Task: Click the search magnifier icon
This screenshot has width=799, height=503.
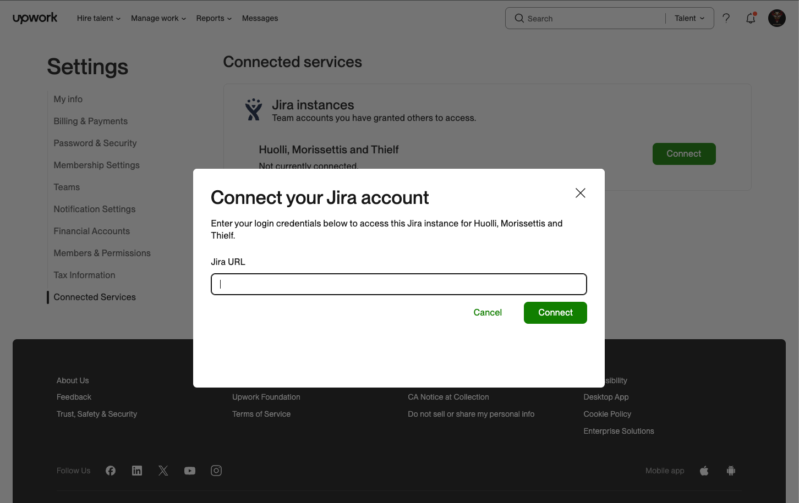Action: (519, 18)
